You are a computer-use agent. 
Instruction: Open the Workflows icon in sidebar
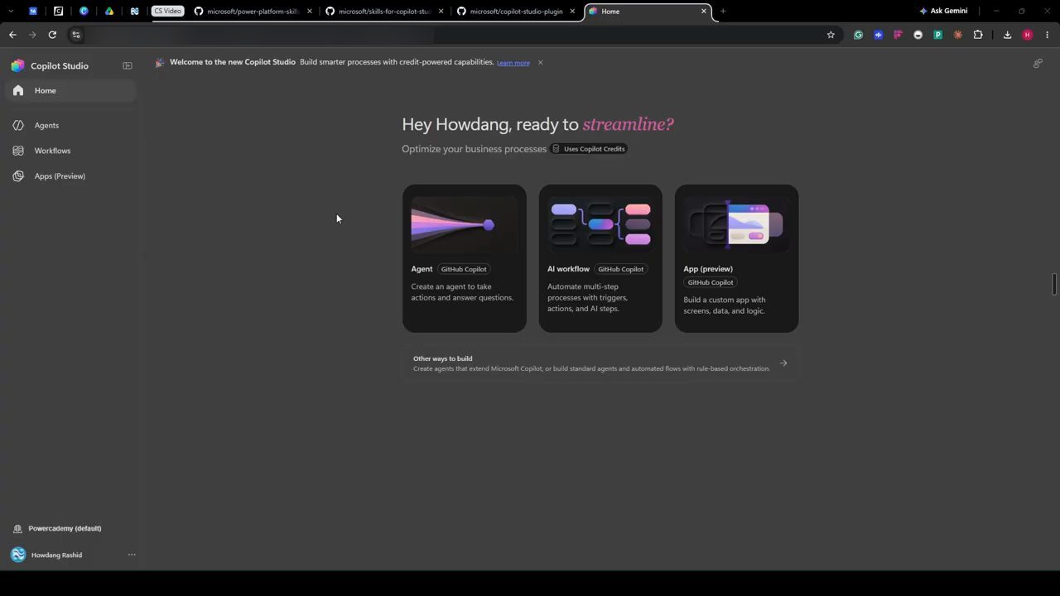[x=18, y=151]
